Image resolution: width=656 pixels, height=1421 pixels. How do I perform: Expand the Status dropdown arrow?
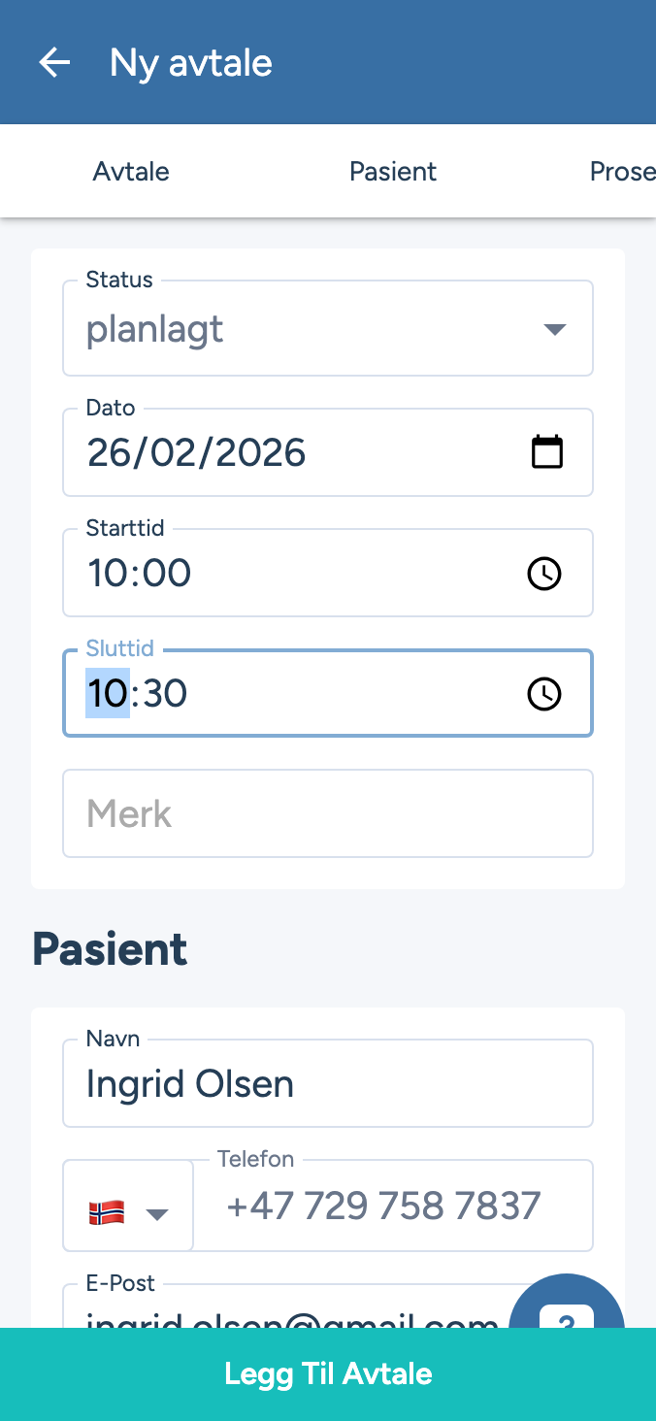[x=554, y=330]
